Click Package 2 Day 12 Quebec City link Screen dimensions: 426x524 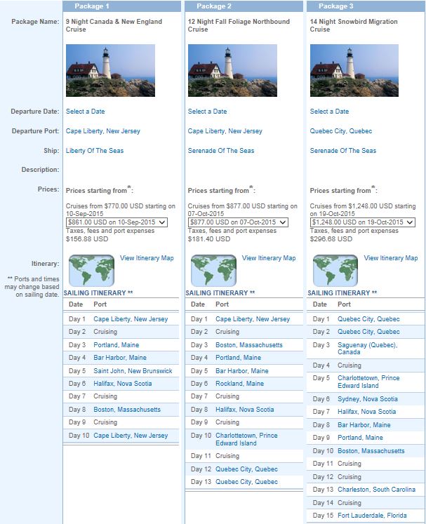tap(247, 469)
